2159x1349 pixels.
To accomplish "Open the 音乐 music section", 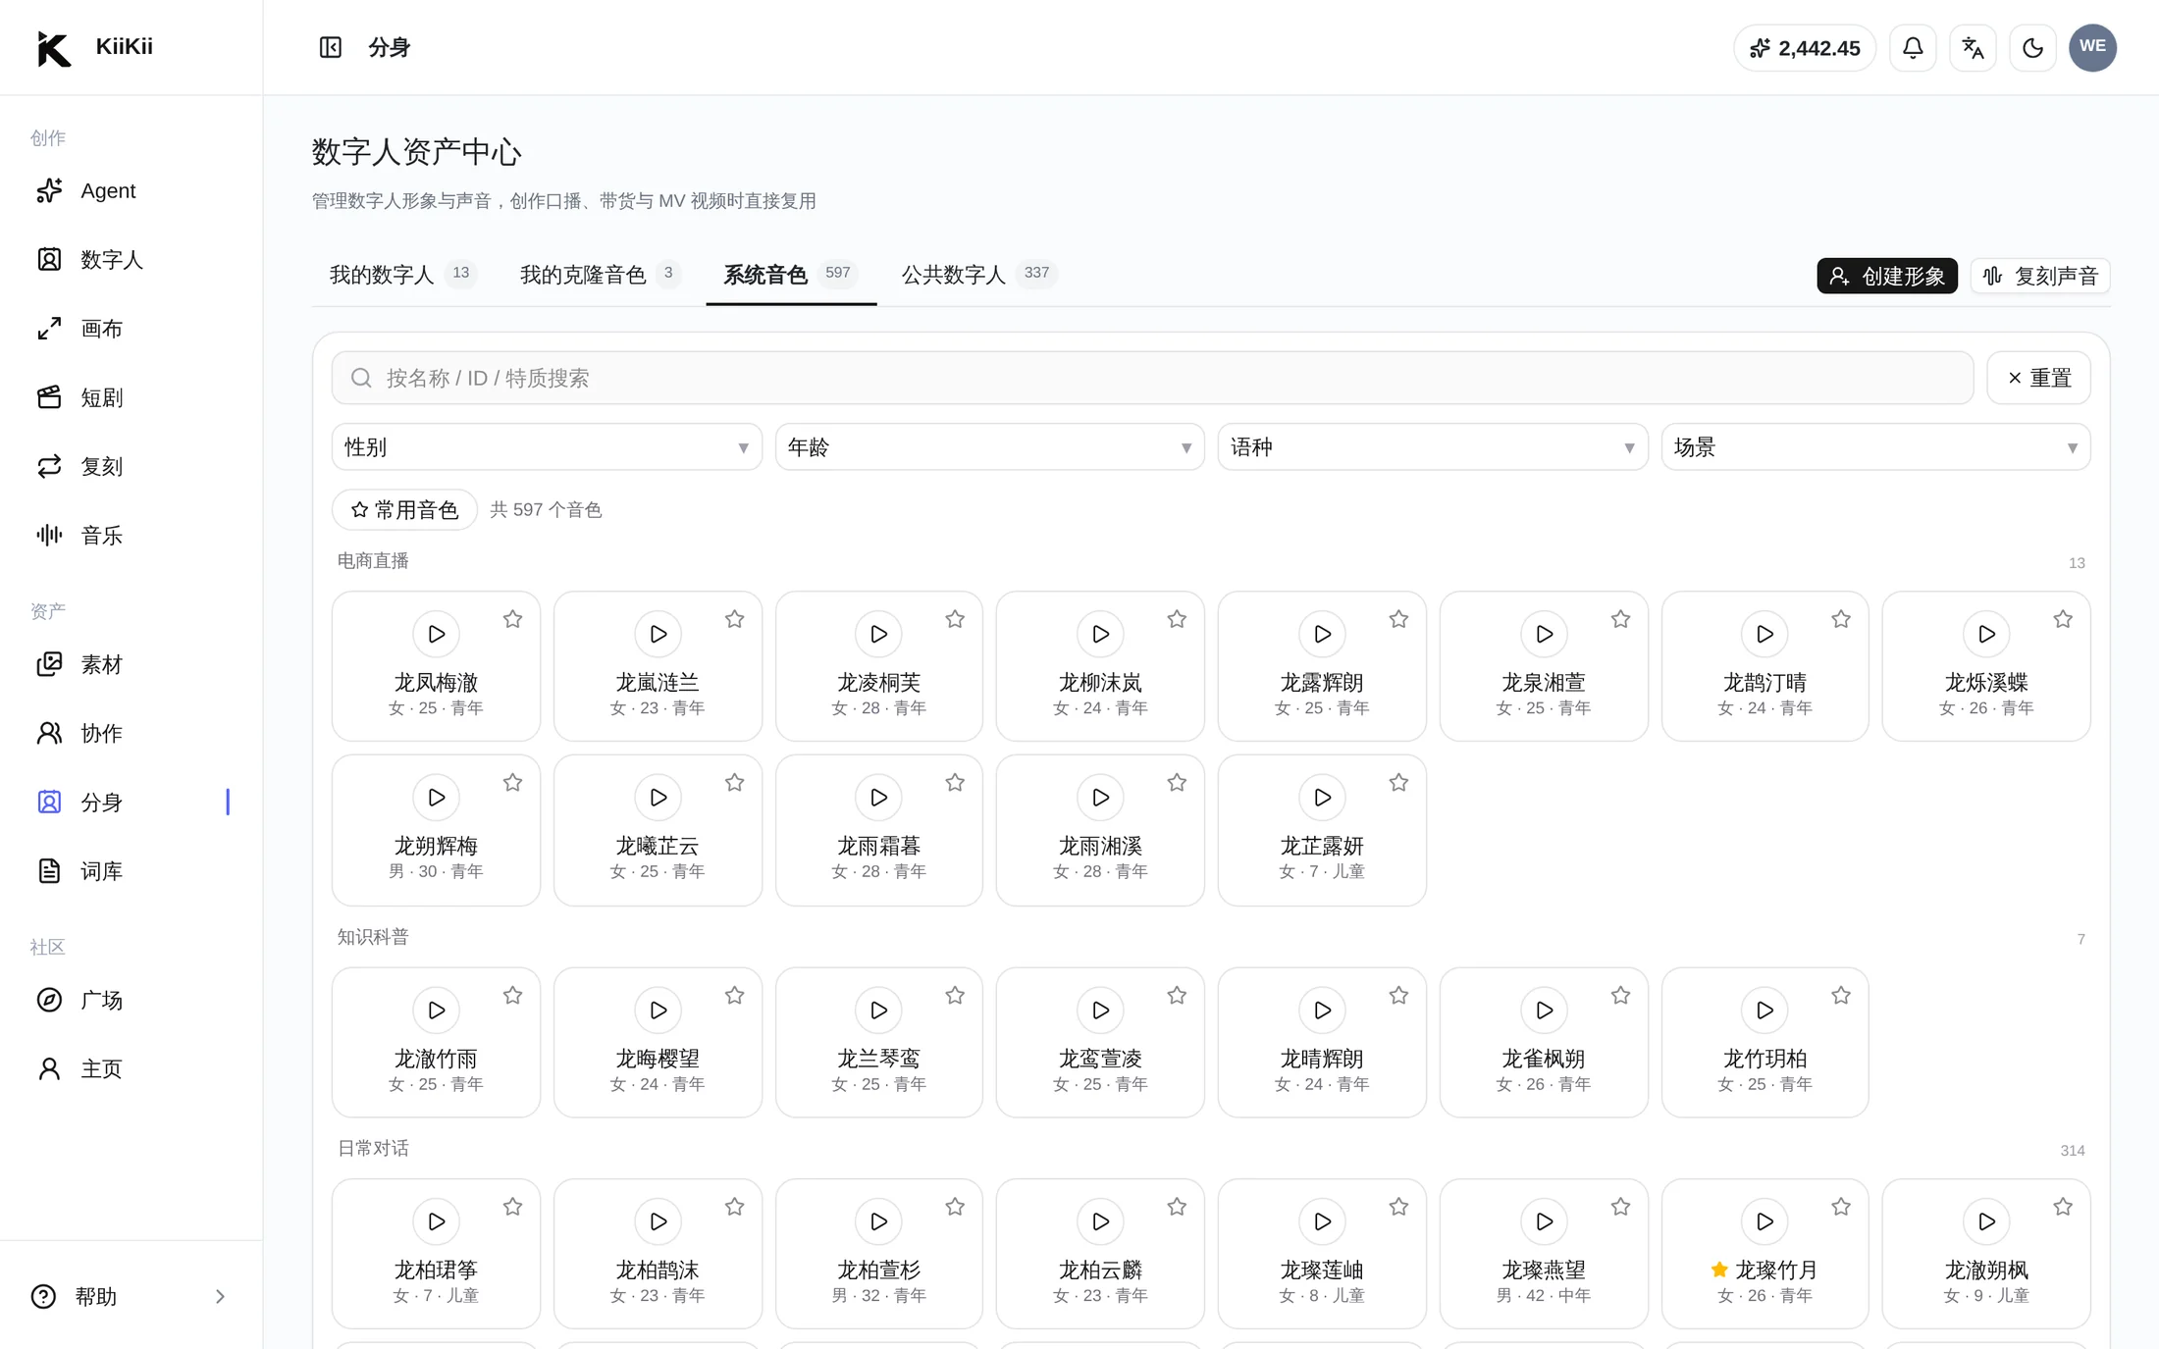I will coord(131,535).
